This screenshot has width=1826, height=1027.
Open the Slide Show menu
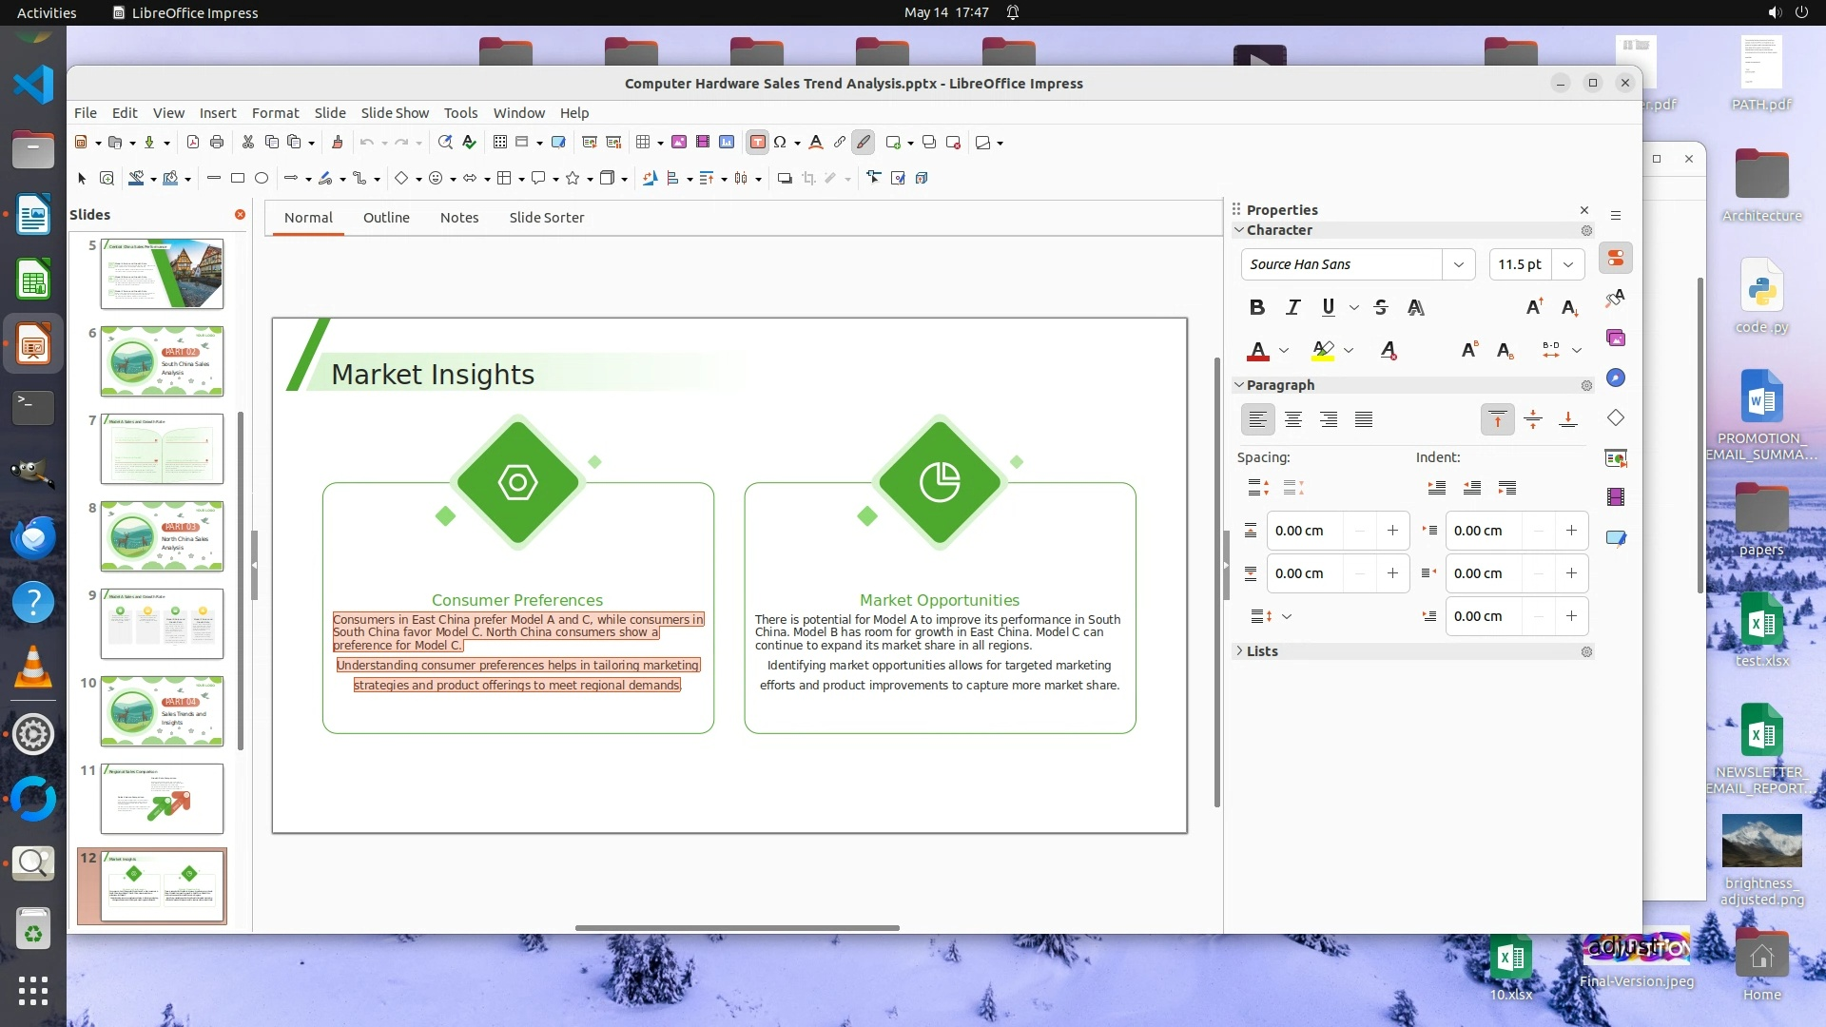[x=395, y=112]
